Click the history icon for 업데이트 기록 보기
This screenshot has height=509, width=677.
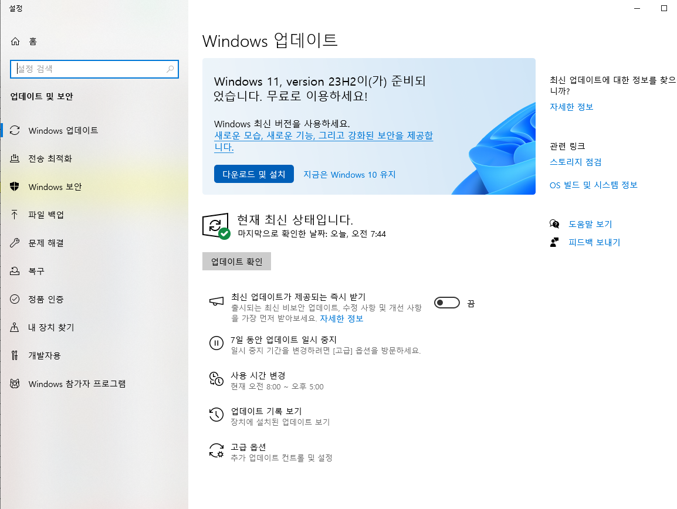[216, 415]
